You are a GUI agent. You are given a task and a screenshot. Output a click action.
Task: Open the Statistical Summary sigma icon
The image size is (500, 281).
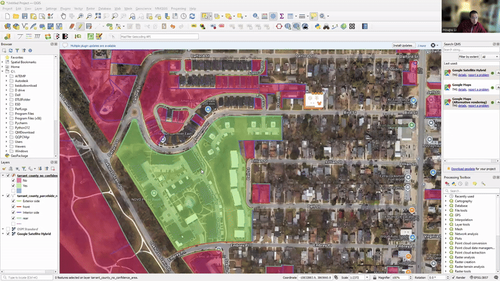282,16
